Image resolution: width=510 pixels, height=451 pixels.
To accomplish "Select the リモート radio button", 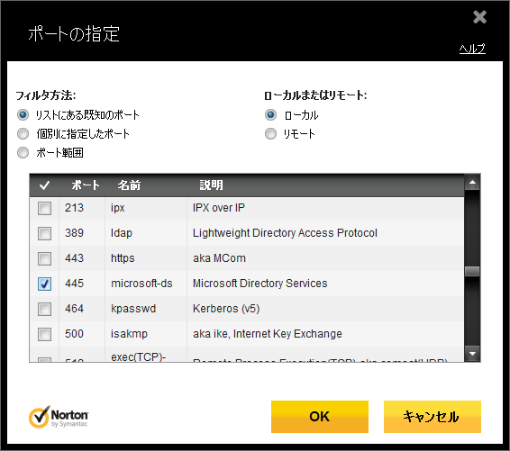I will tap(270, 133).
